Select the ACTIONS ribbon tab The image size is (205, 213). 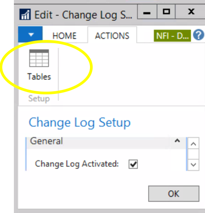click(112, 35)
